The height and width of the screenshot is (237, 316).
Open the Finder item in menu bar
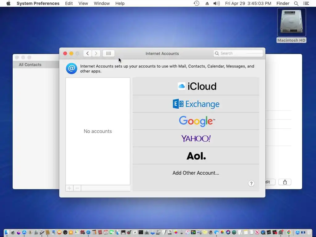pos(283,3)
